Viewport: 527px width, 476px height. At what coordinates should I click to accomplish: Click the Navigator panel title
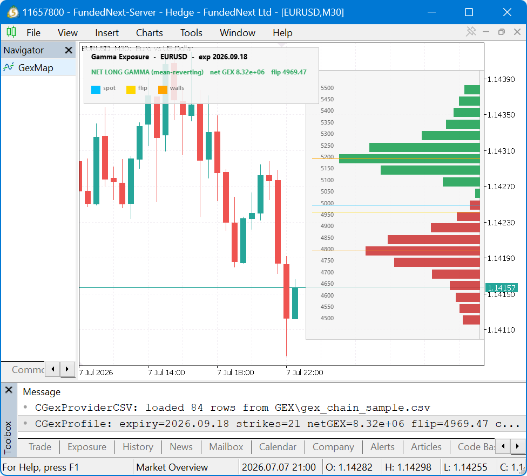point(24,50)
